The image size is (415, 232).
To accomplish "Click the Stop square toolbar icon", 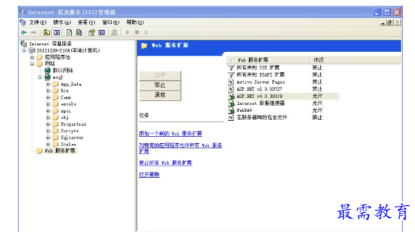I will click(137, 33).
